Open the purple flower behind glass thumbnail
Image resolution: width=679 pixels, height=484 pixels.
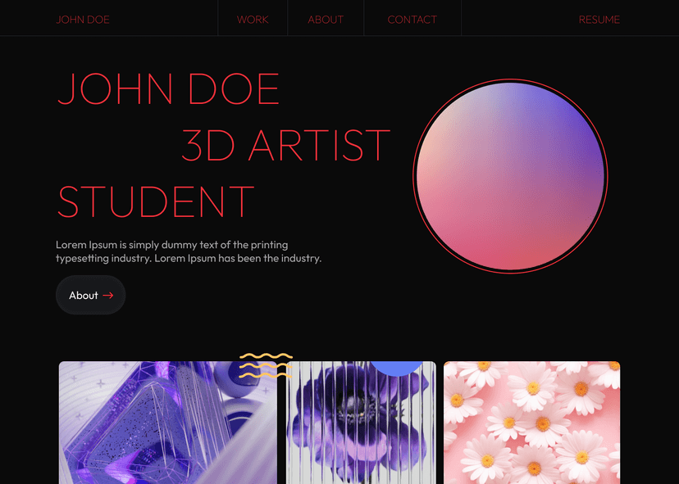[361, 423]
